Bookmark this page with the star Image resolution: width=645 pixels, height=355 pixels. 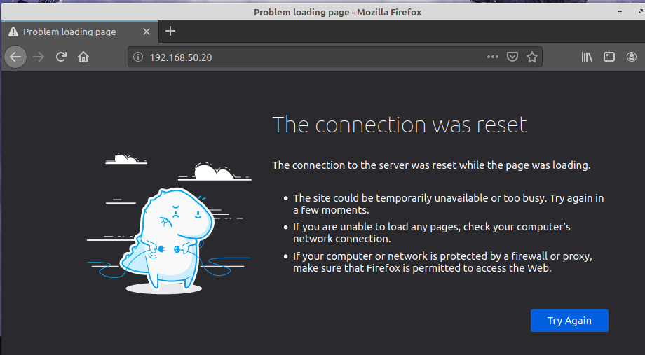pos(532,57)
